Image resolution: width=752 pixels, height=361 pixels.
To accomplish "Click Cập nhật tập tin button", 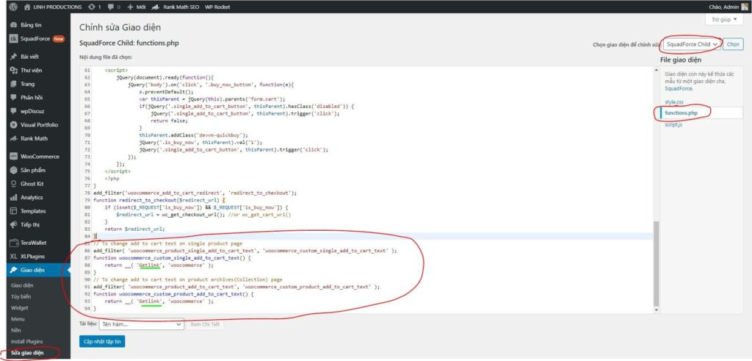I will coord(102,341).
